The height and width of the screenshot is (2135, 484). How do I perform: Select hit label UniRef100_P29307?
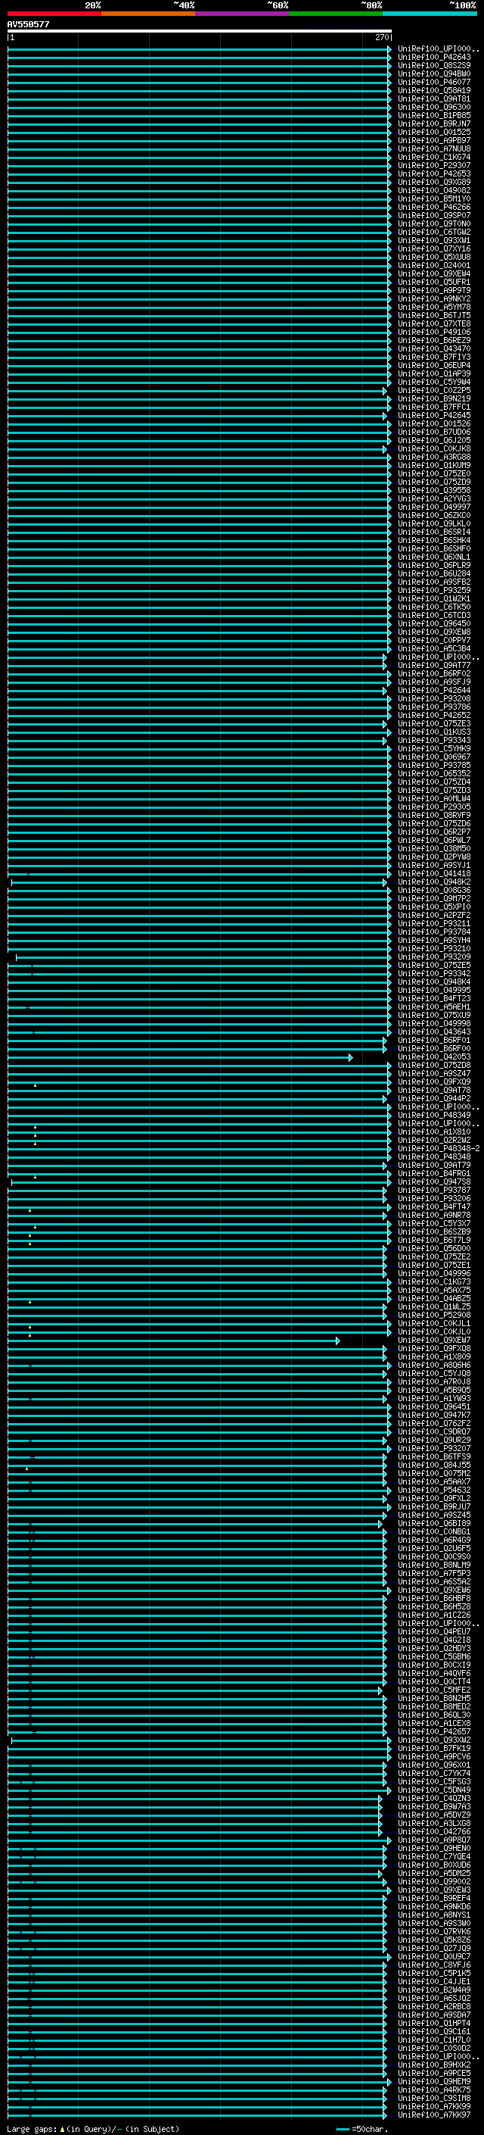click(x=434, y=165)
